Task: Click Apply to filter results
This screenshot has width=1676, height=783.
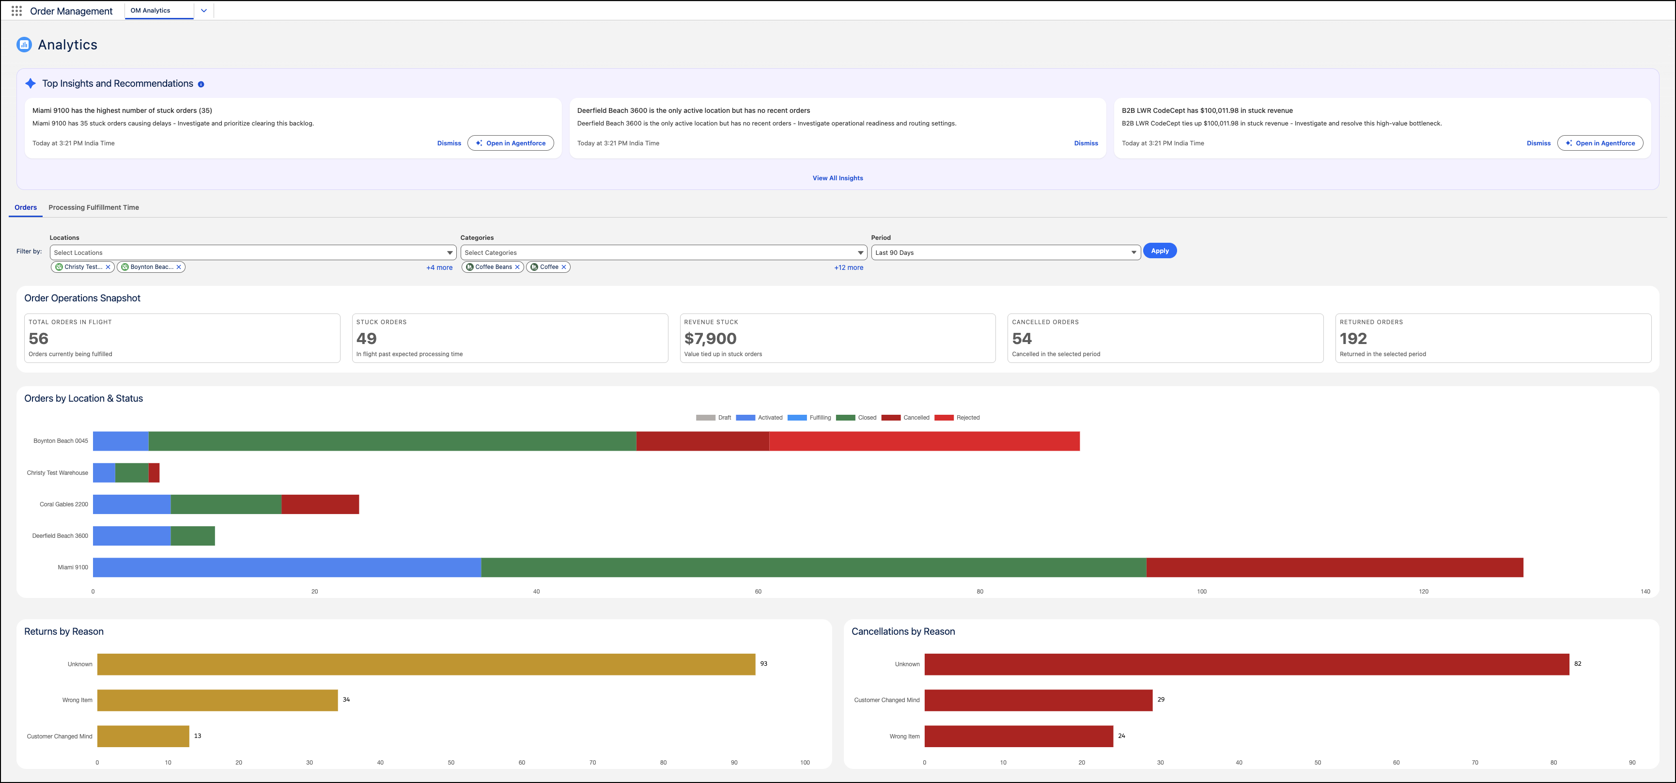Action: click(1160, 251)
